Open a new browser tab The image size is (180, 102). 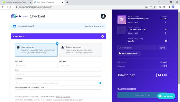(x=67, y=2)
